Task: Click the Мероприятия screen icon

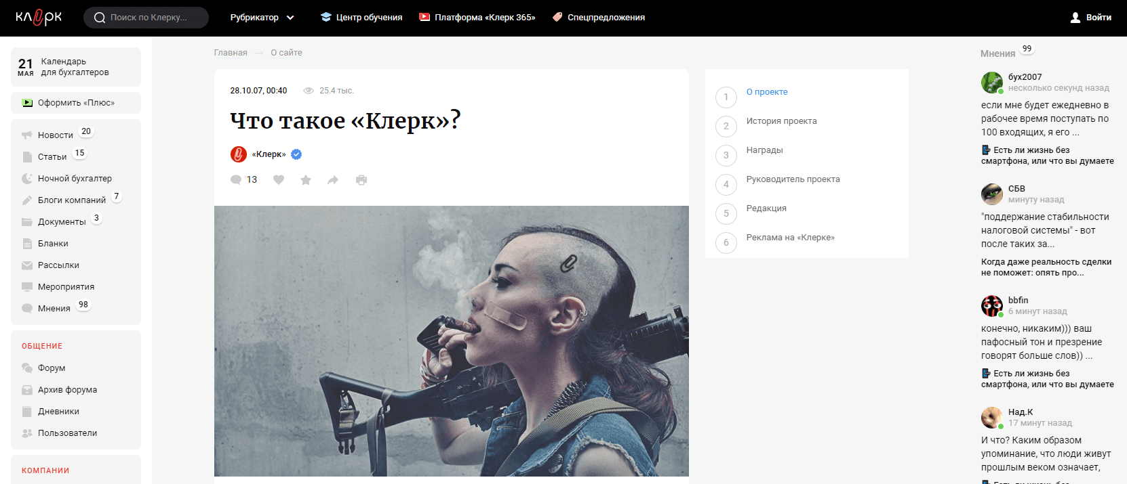Action: pos(27,286)
